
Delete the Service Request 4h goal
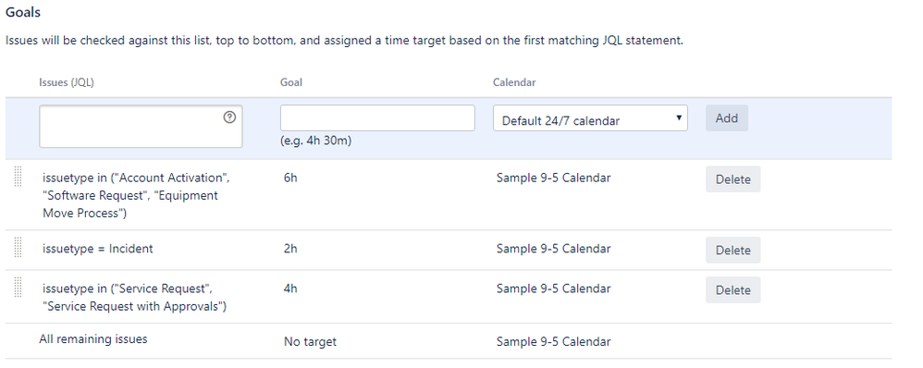click(732, 289)
